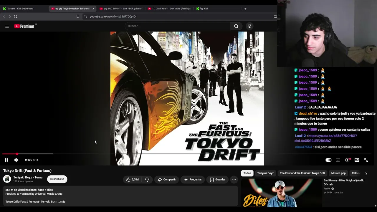
Task: Go to YouTube Premium home logo
Action: pyautogui.click(x=24, y=26)
